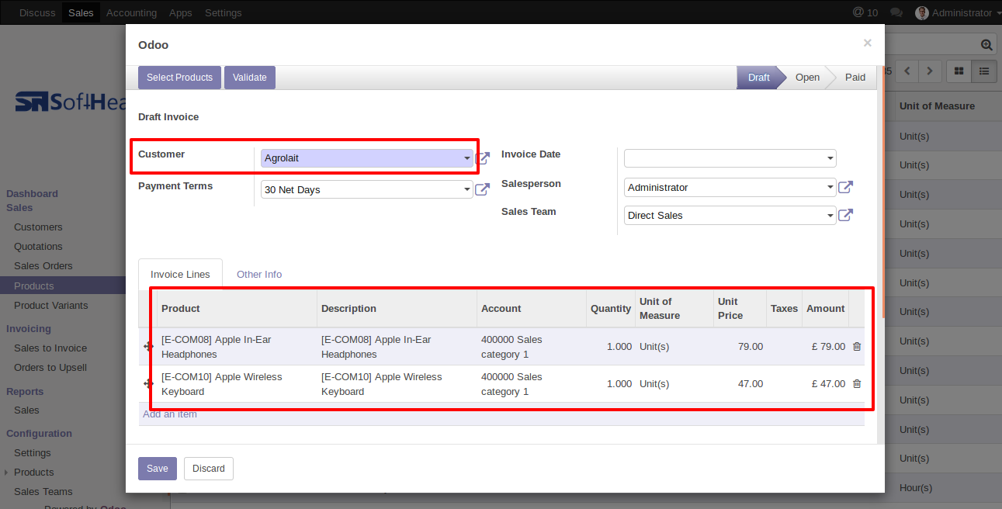Viewport: 1002px width, 509px height.
Task: Open Customer Agrolait external record link
Action: pyautogui.click(x=483, y=158)
